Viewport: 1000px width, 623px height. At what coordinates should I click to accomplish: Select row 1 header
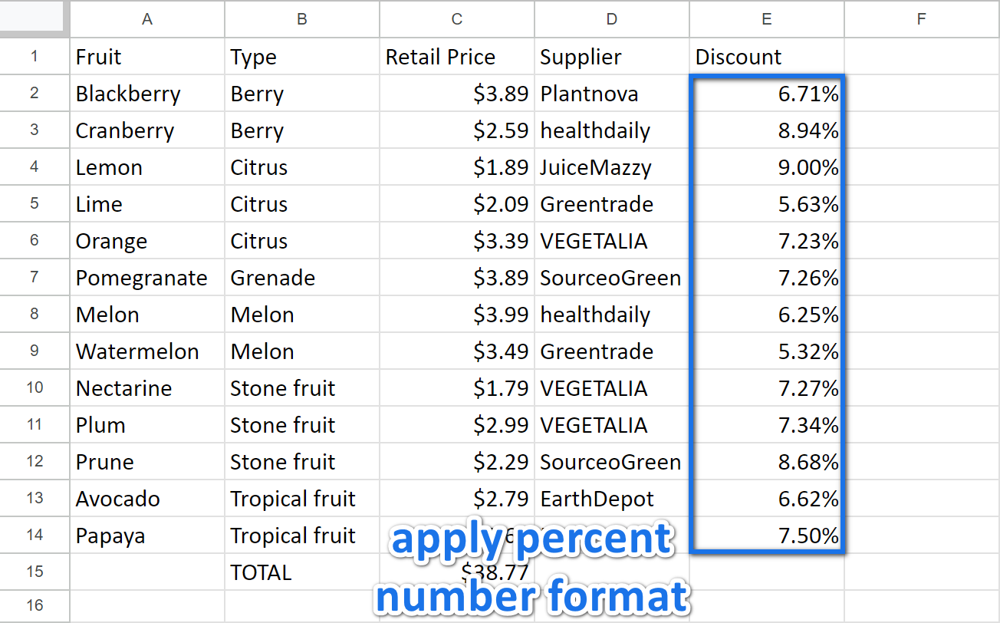35,57
